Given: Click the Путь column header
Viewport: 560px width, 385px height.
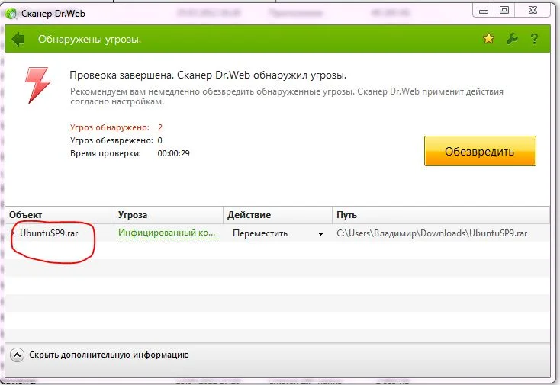Looking at the screenshot, I should tap(441, 215).
